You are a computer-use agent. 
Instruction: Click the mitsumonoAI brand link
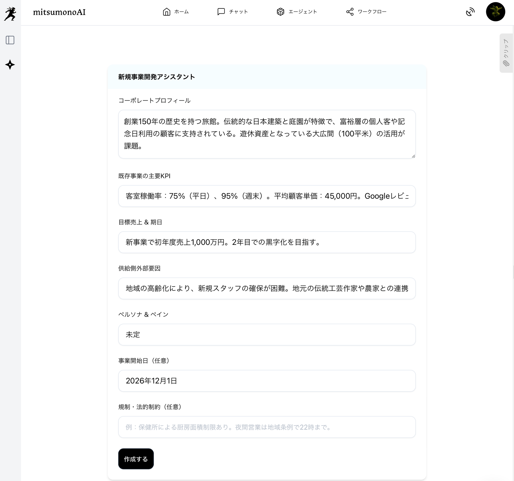pyautogui.click(x=59, y=12)
